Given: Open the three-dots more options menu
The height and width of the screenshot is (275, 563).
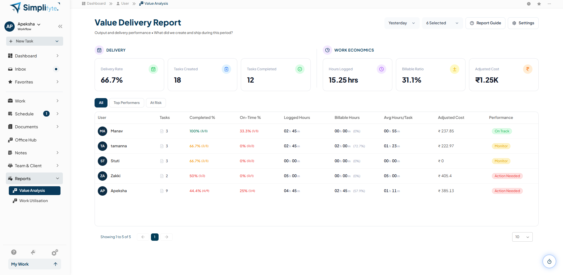Looking at the screenshot, I should click(549, 4).
